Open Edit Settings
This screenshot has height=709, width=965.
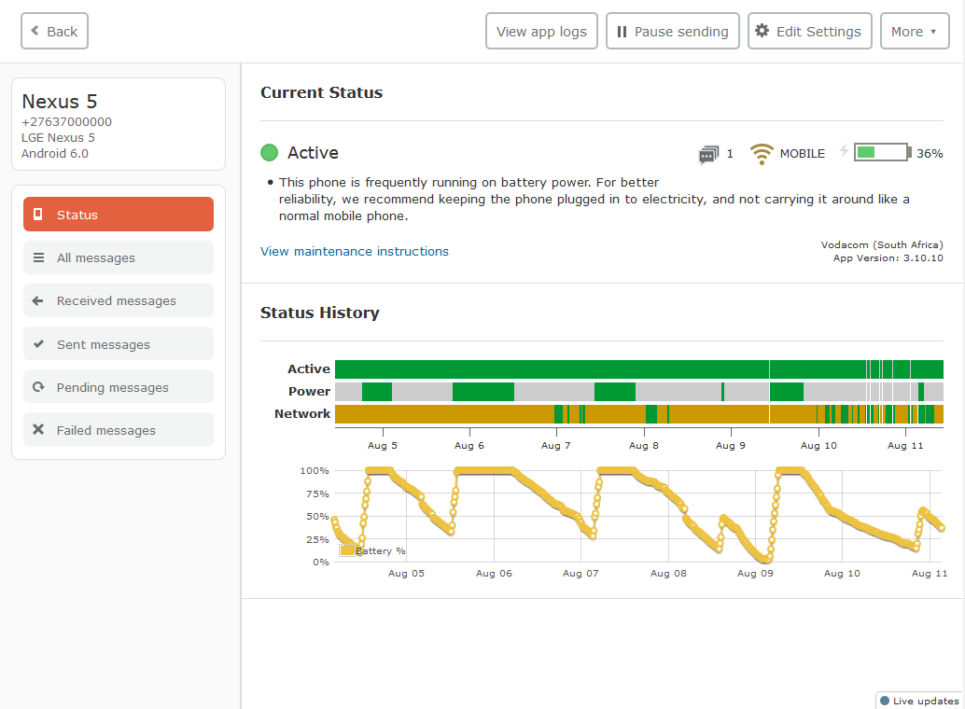810,32
